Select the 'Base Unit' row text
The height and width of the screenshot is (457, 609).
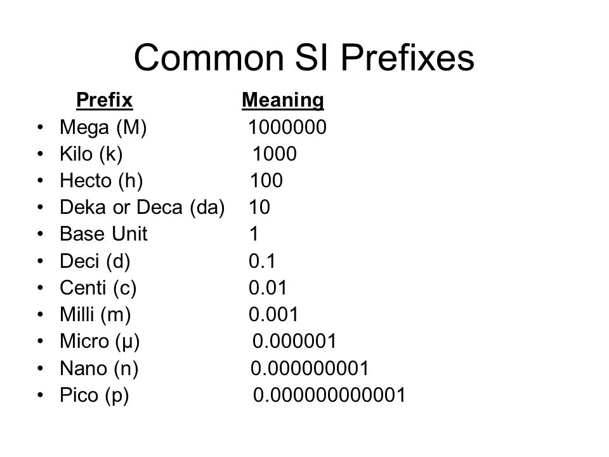(103, 234)
